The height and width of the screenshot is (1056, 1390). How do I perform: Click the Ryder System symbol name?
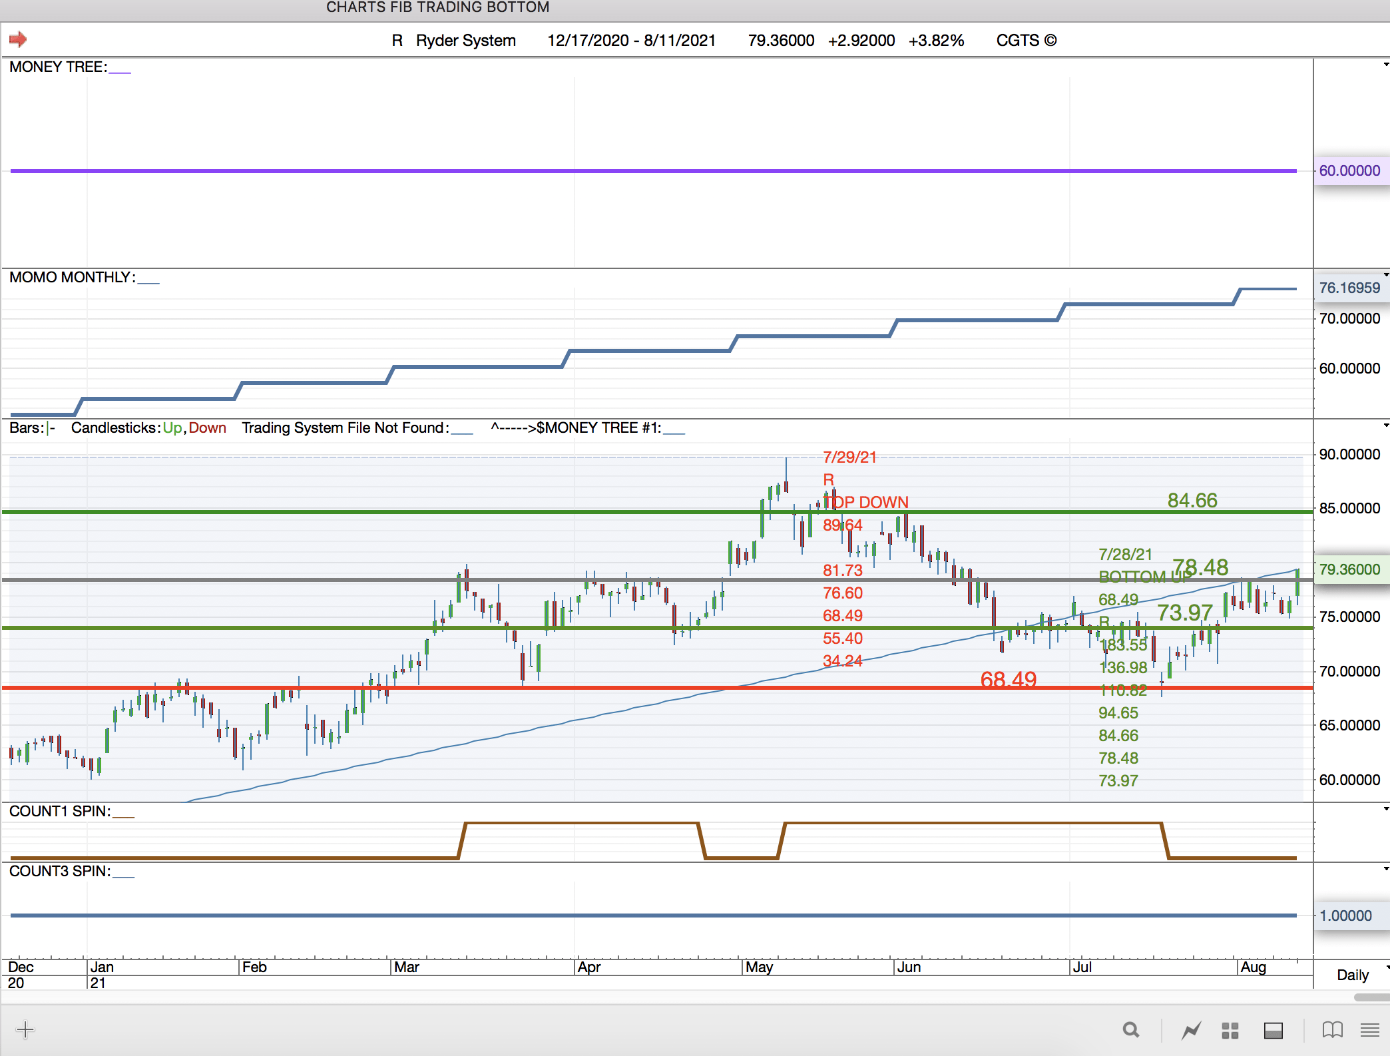pyautogui.click(x=465, y=41)
